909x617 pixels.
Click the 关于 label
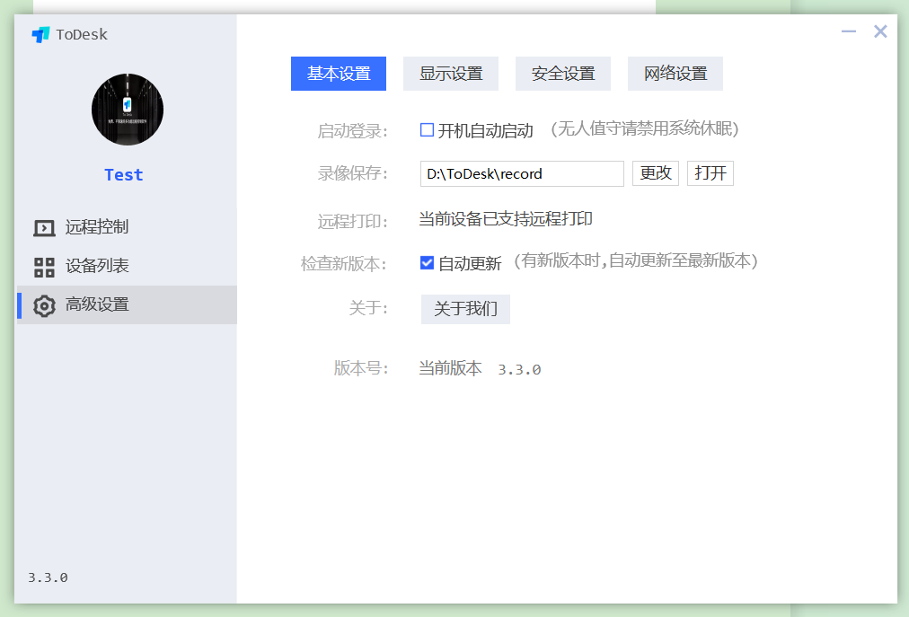click(x=368, y=308)
